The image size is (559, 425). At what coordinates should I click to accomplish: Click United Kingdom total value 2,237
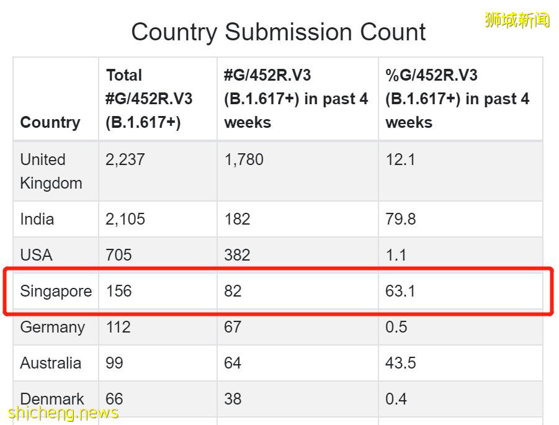tap(125, 159)
